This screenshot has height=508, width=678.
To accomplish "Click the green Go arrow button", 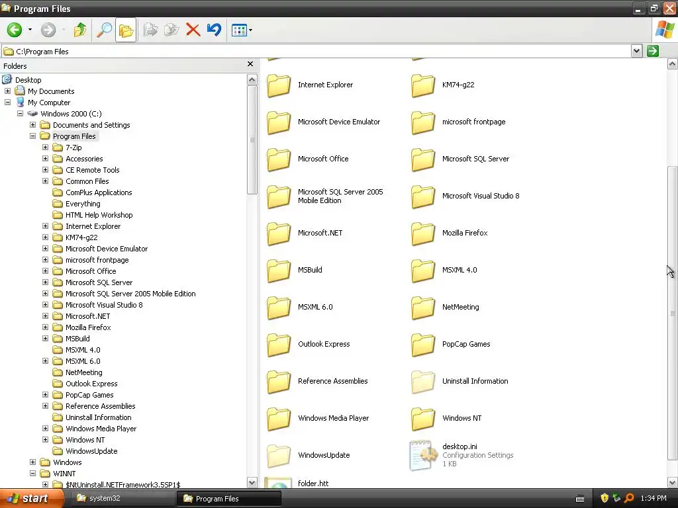I will (x=652, y=51).
